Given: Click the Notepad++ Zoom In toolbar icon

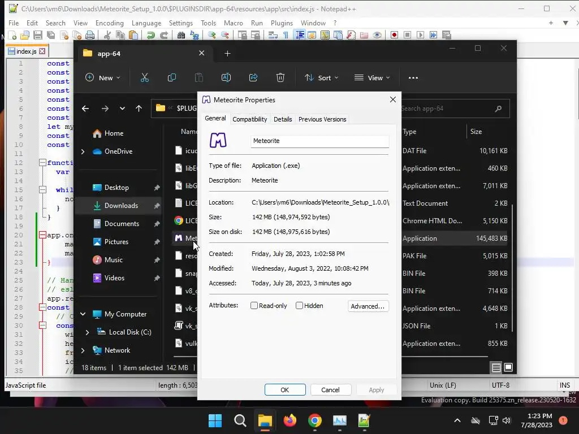Looking at the screenshot, I should [211, 36].
